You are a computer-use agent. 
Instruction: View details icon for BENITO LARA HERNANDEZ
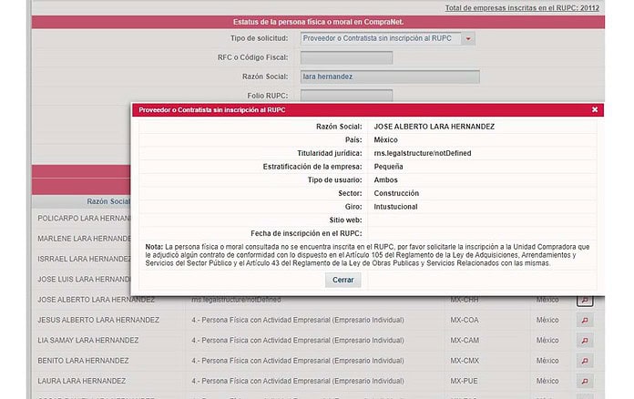click(x=584, y=360)
